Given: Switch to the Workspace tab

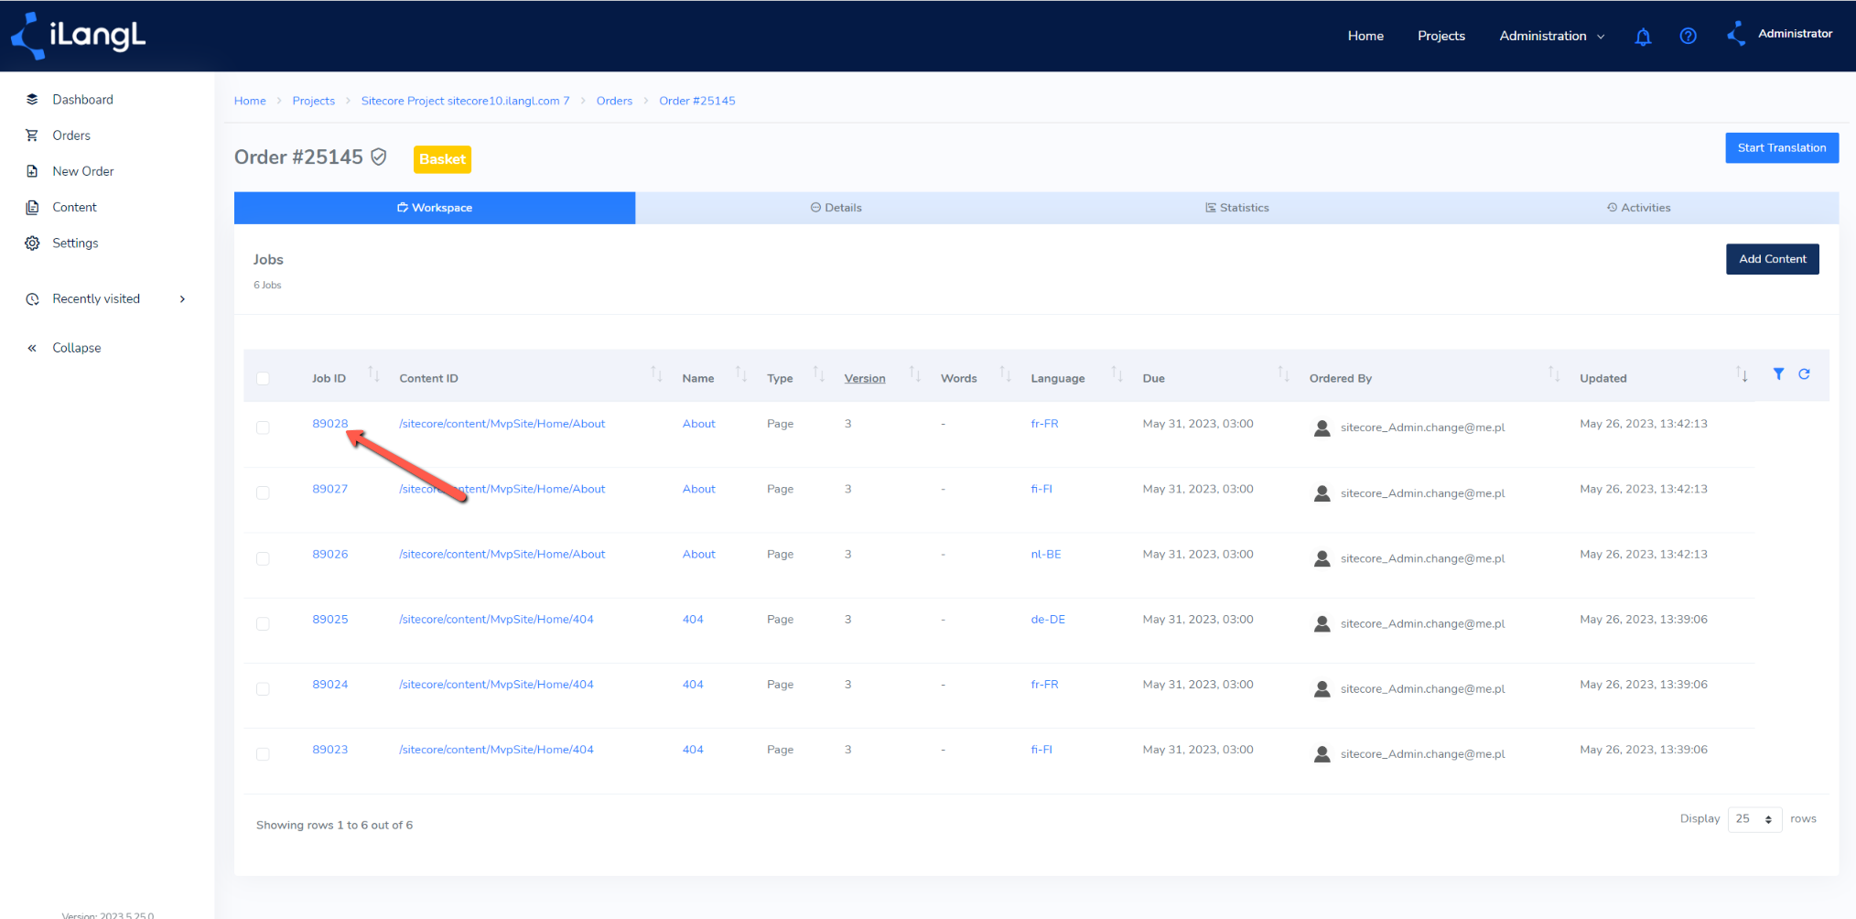Looking at the screenshot, I should click(x=435, y=208).
